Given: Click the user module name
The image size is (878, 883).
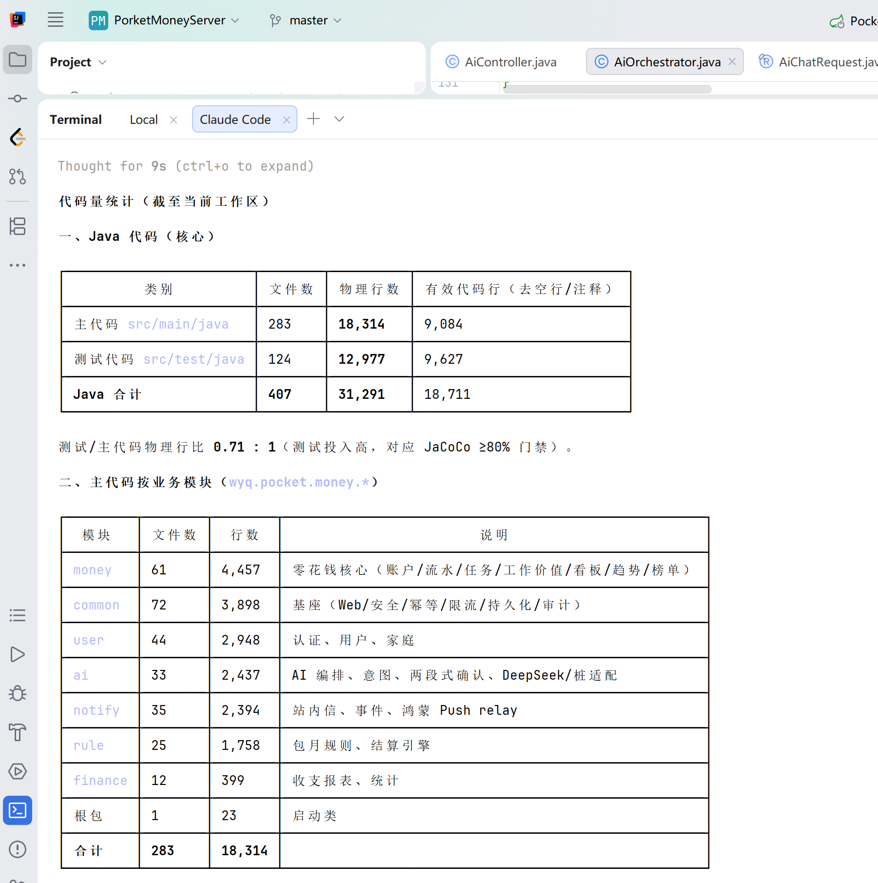Looking at the screenshot, I should pos(89,640).
